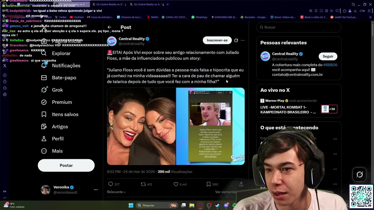Open more options for second trending item
Viewport: 374px width, 210px height.
335,154
